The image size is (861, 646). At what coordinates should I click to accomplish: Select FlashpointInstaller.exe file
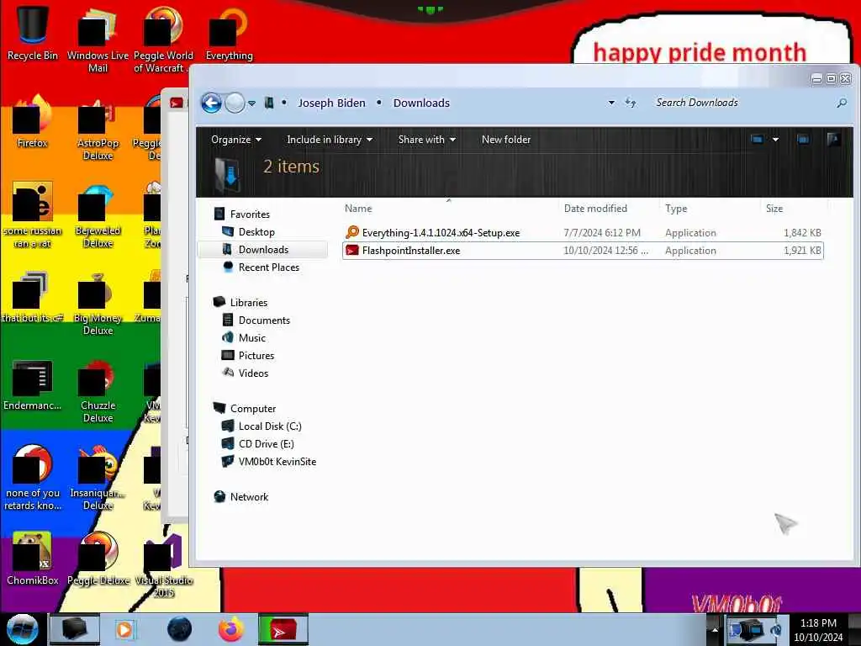583,251
